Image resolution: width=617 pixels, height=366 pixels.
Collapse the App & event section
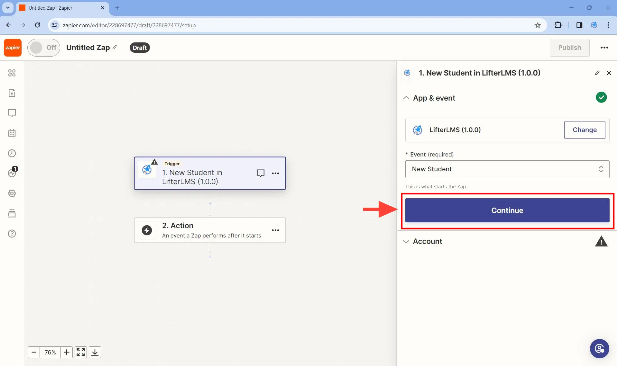point(406,98)
